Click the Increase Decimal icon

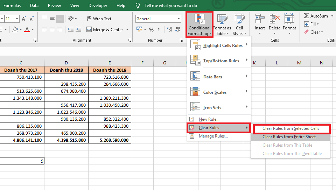click(x=169, y=30)
